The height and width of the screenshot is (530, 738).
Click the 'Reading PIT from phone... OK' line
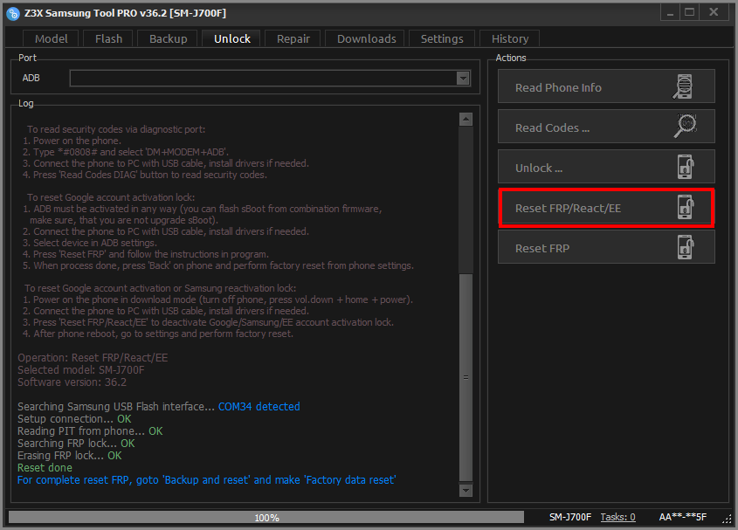pyautogui.click(x=90, y=430)
